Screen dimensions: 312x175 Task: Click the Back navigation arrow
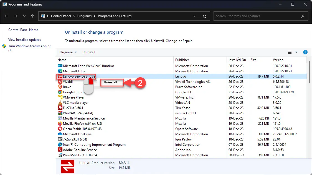[6, 16]
